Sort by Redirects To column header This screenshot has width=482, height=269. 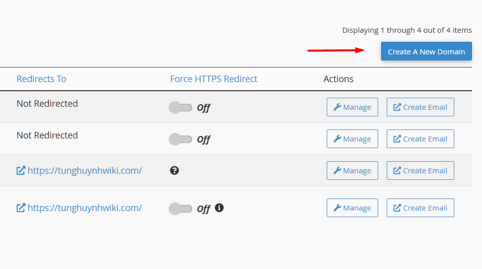(41, 79)
